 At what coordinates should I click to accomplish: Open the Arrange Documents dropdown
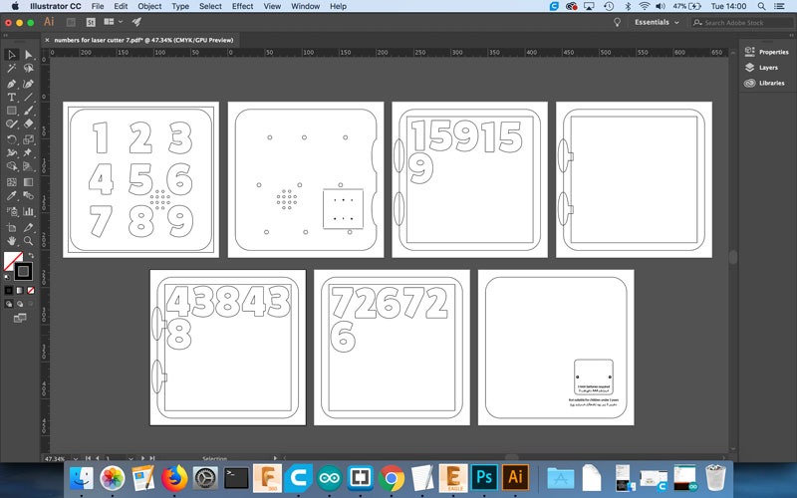114,22
